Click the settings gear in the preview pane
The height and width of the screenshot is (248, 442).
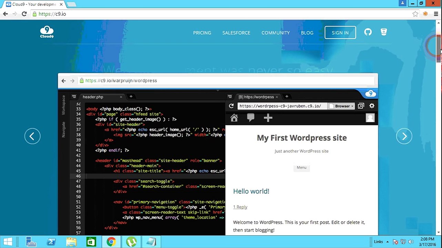[x=372, y=106]
